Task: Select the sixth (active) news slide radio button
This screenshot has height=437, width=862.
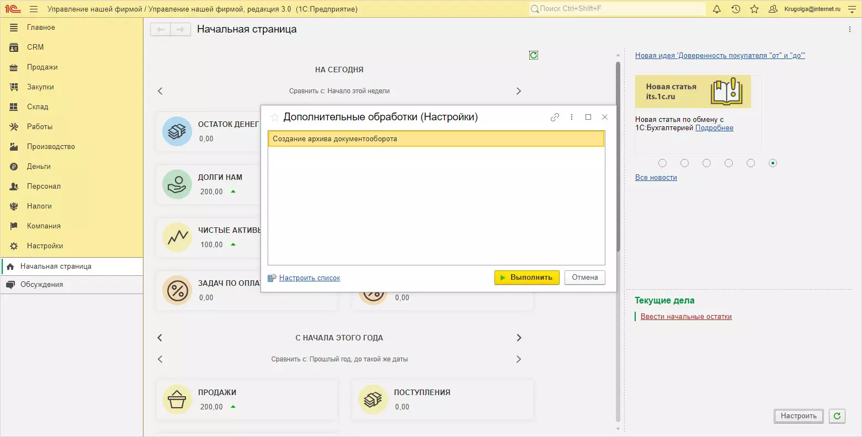Action: 773,163
